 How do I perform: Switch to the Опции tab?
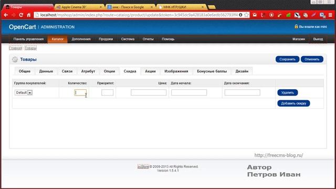coord(109,71)
